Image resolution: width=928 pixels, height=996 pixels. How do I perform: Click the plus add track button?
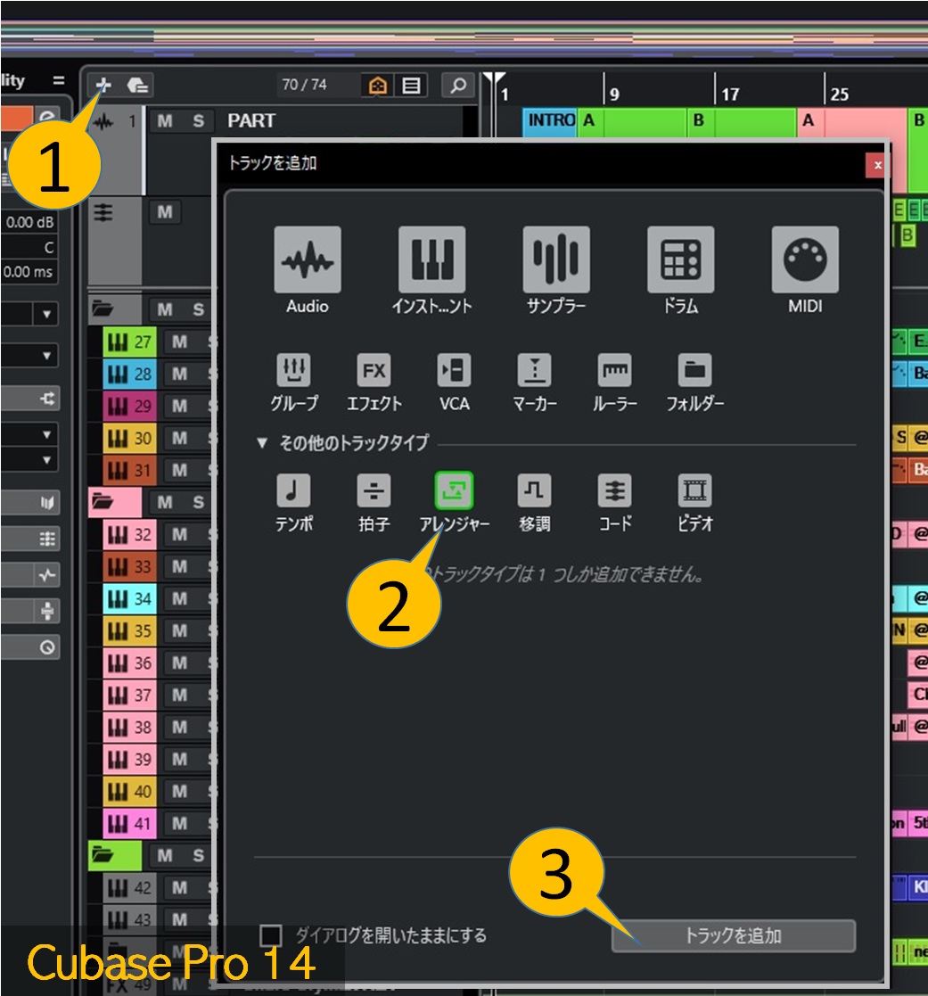tap(103, 85)
